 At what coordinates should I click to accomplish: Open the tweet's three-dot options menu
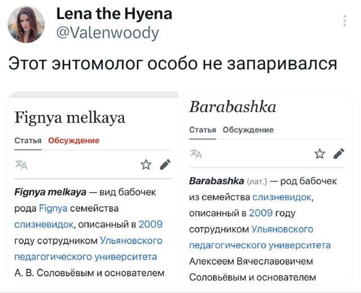coord(345,21)
